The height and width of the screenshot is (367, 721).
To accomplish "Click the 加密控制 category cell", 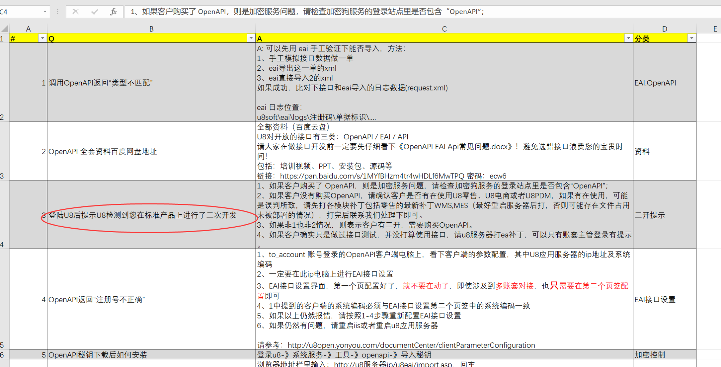I will pyautogui.click(x=665, y=355).
